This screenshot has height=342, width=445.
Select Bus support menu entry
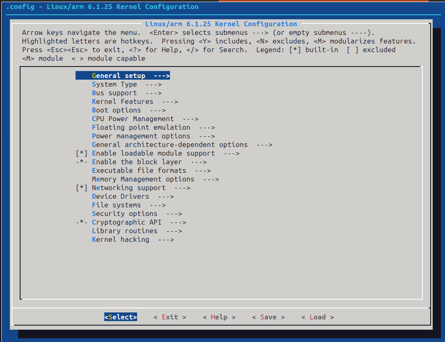[126, 93]
